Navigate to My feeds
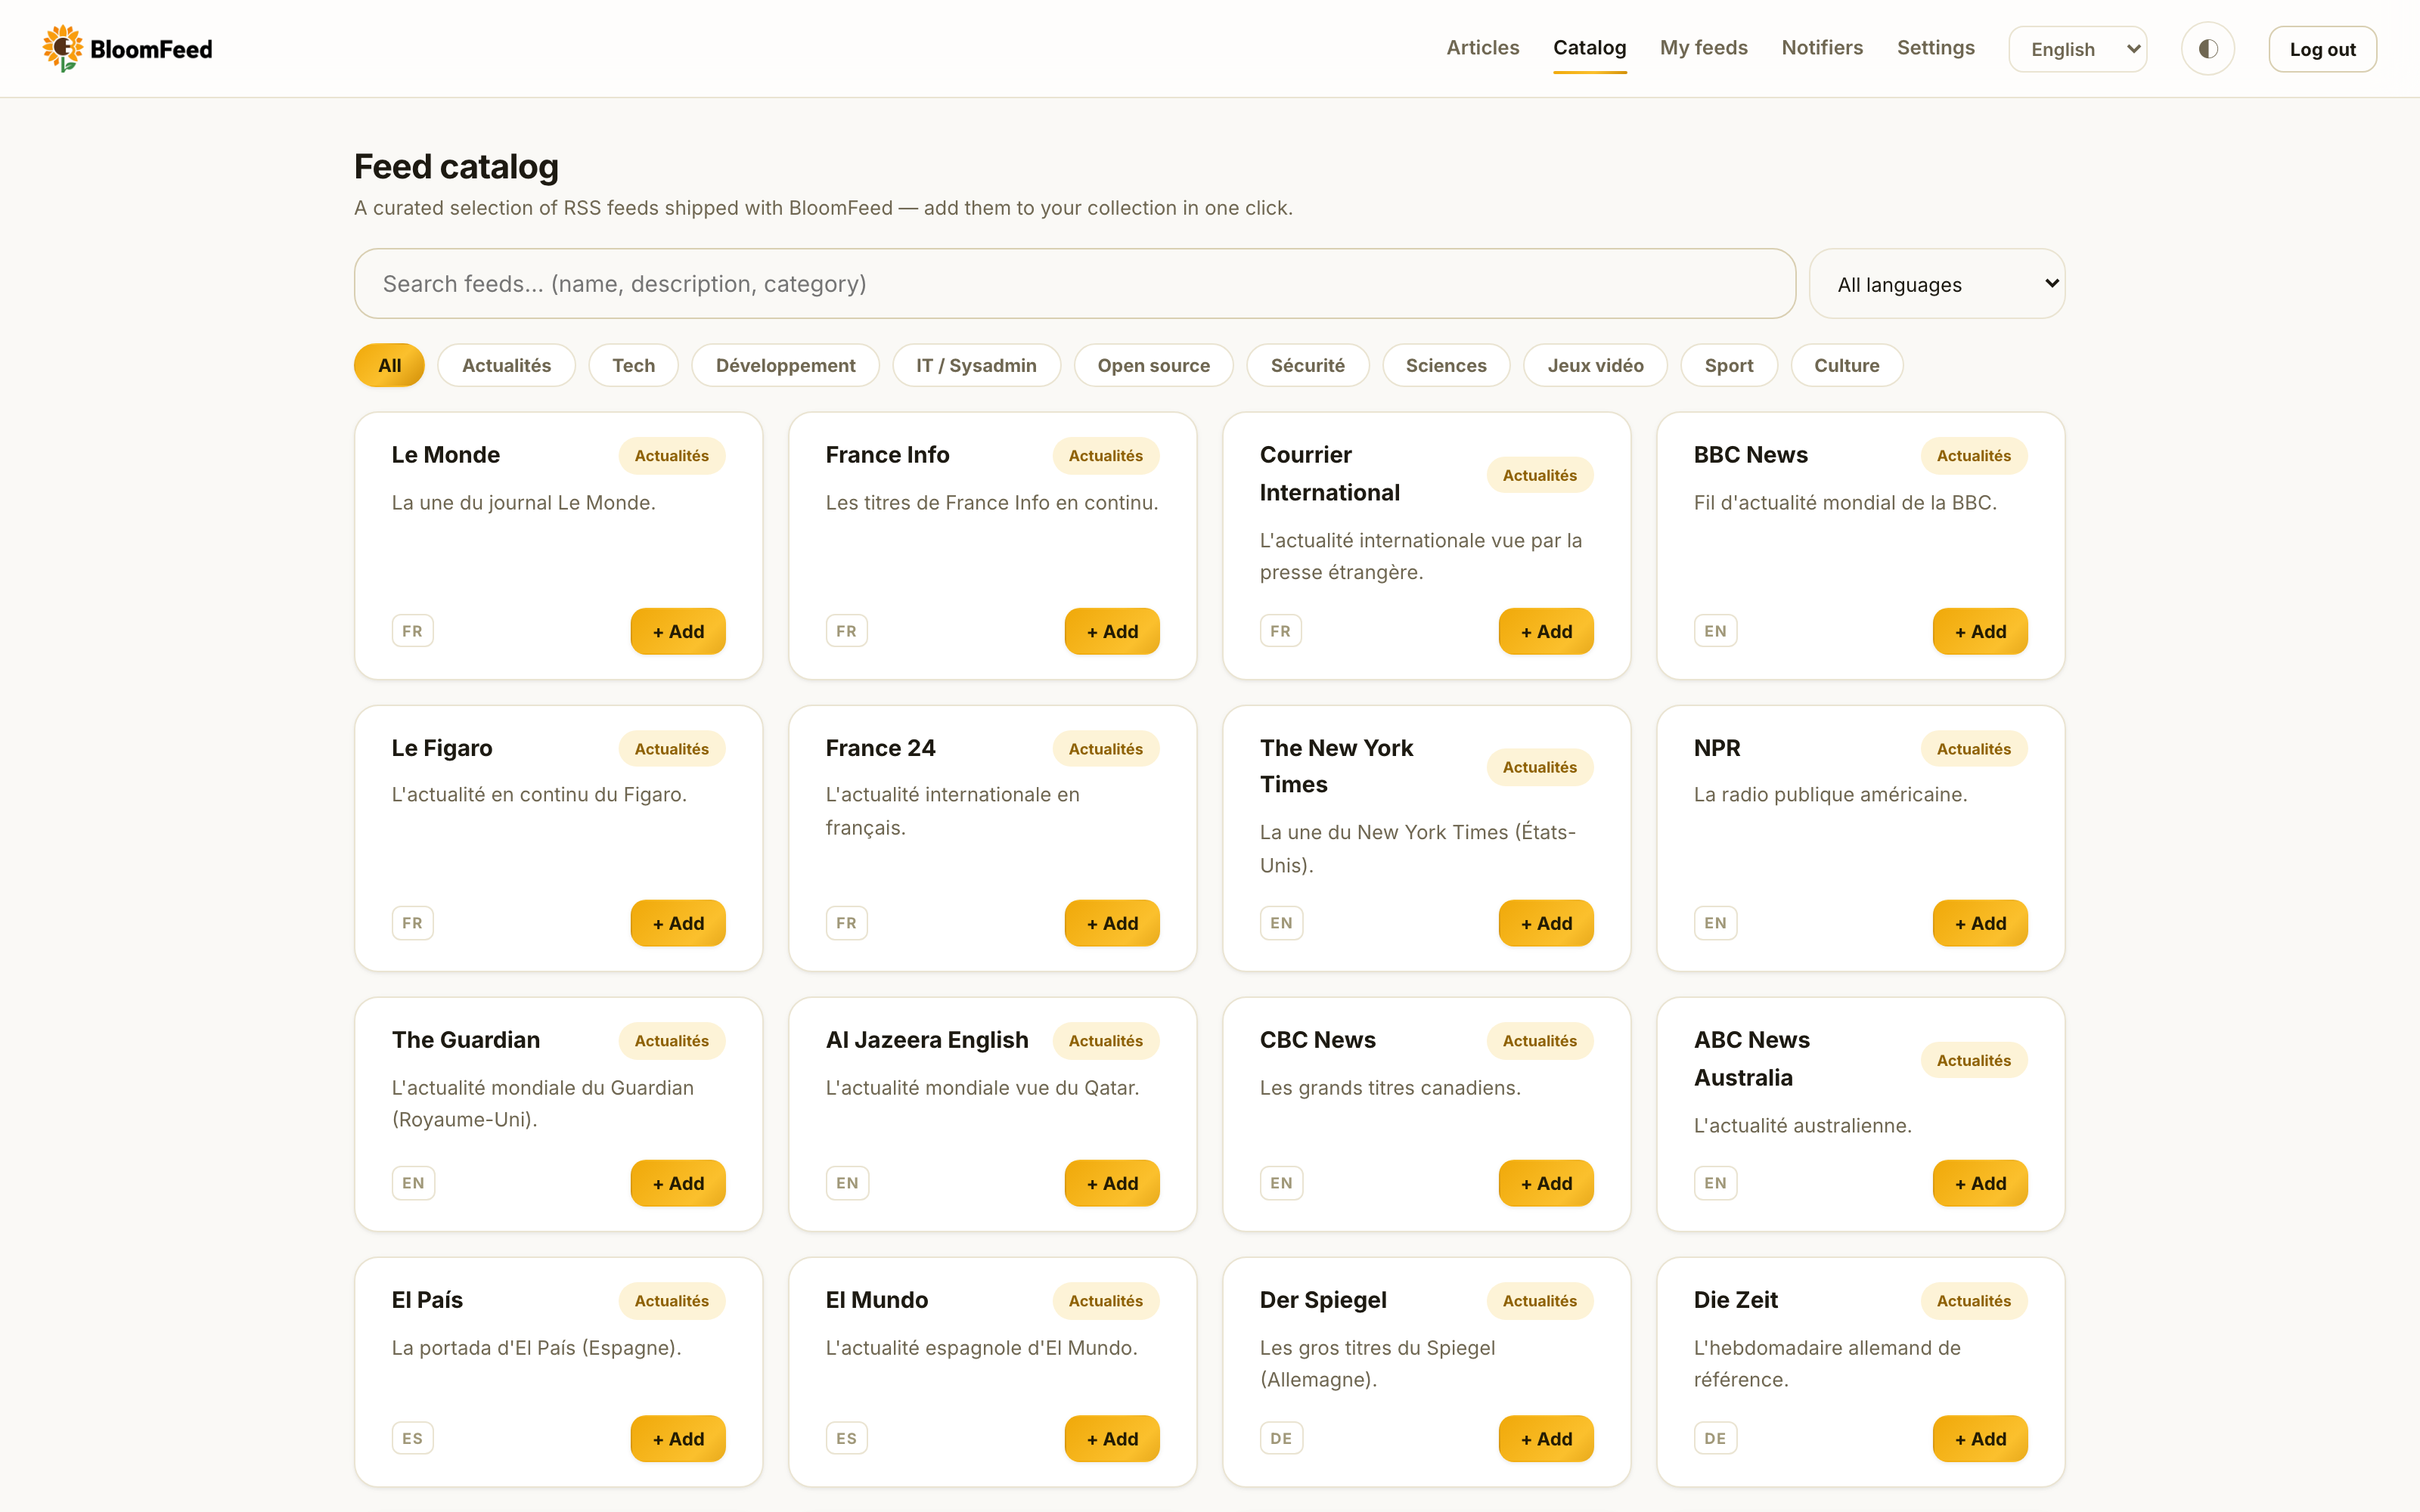Viewport: 2420px width, 1512px height. pos(1703,48)
